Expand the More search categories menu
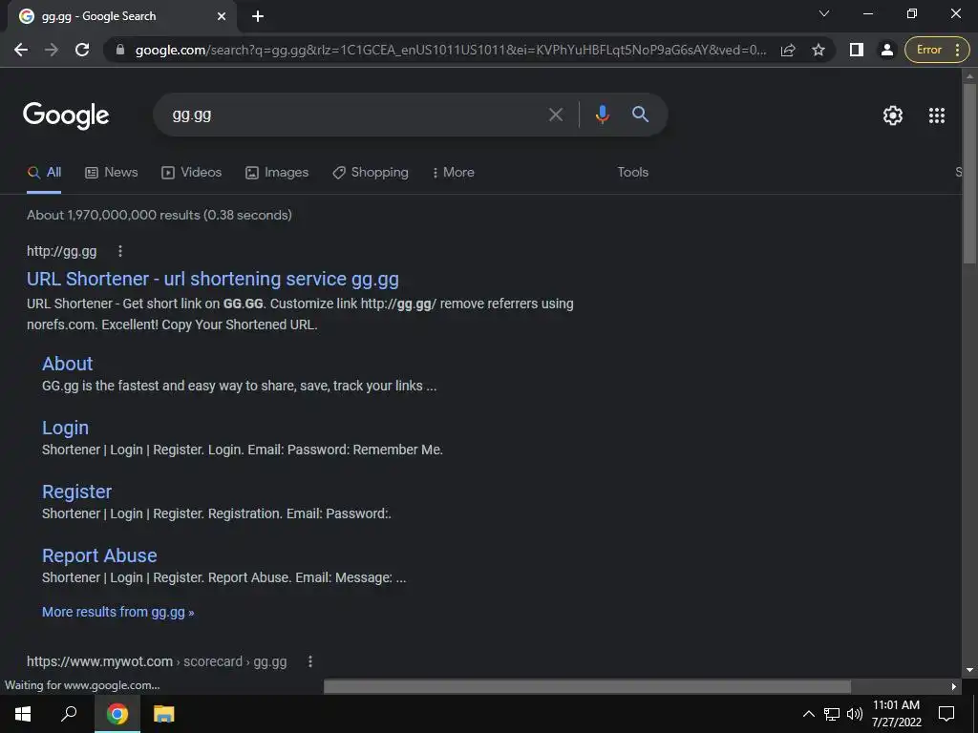Screen dimensions: 978x733 [x=453, y=173]
